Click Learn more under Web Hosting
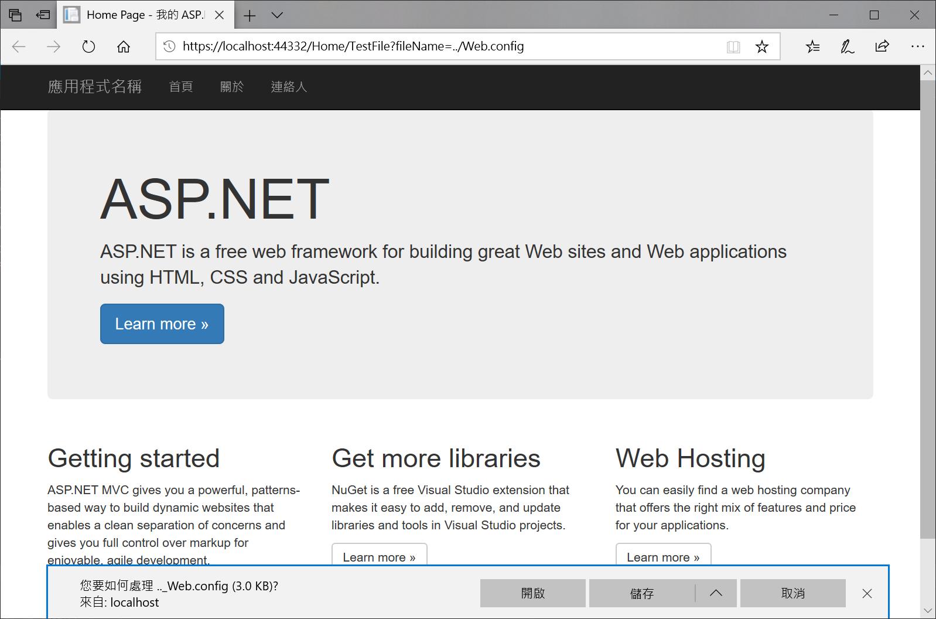The height and width of the screenshot is (619, 936). [x=664, y=555]
